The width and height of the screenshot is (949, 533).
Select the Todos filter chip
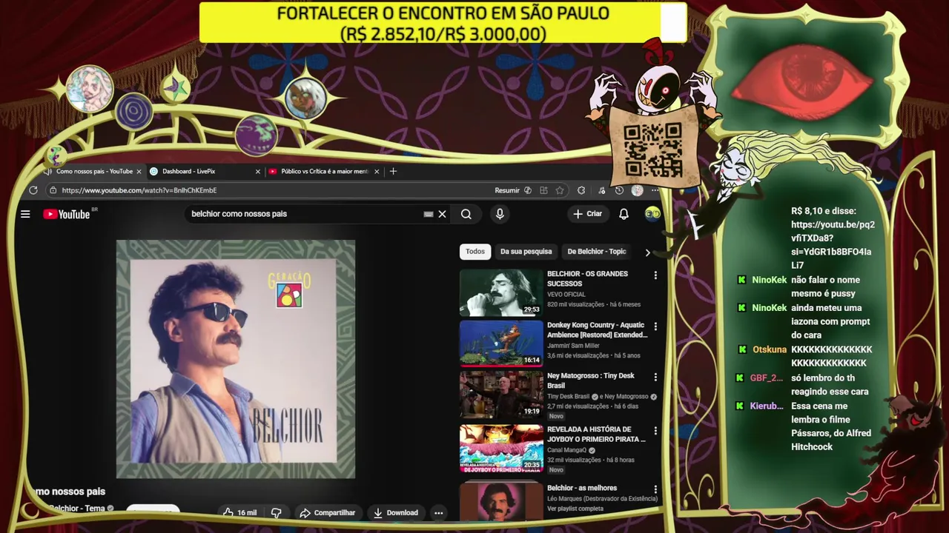[x=475, y=252]
